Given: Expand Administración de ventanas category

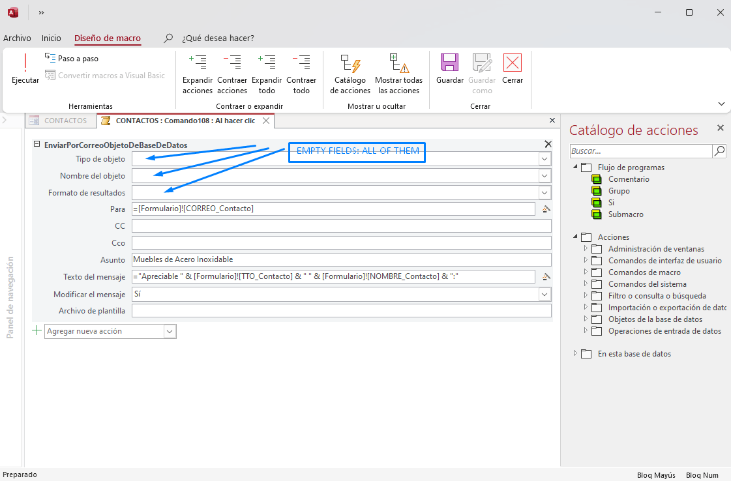Looking at the screenshot, I should pyautogui.click(x=586, y=248).
